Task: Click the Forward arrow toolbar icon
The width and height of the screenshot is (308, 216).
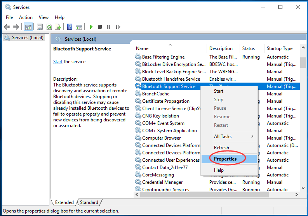Action: point(16,27)
